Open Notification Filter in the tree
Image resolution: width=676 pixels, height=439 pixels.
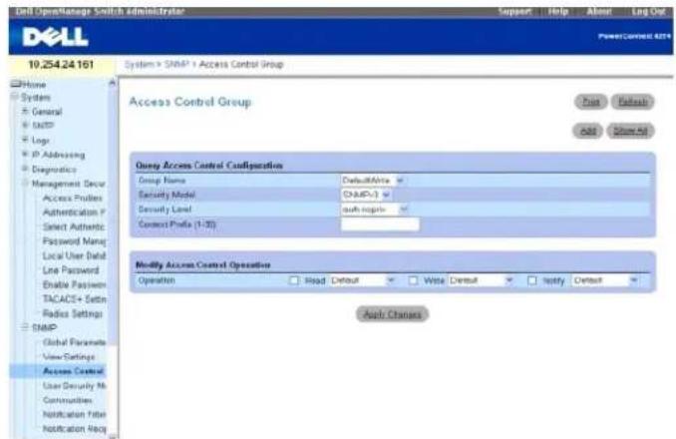[x=74, y=414]
